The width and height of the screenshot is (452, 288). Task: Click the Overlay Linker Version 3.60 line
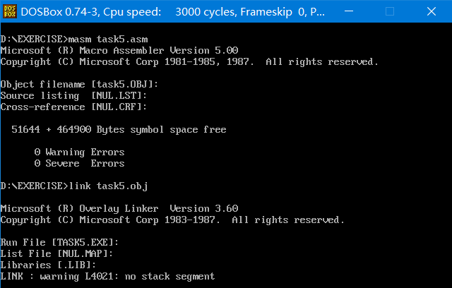click(x=119, y=208)
